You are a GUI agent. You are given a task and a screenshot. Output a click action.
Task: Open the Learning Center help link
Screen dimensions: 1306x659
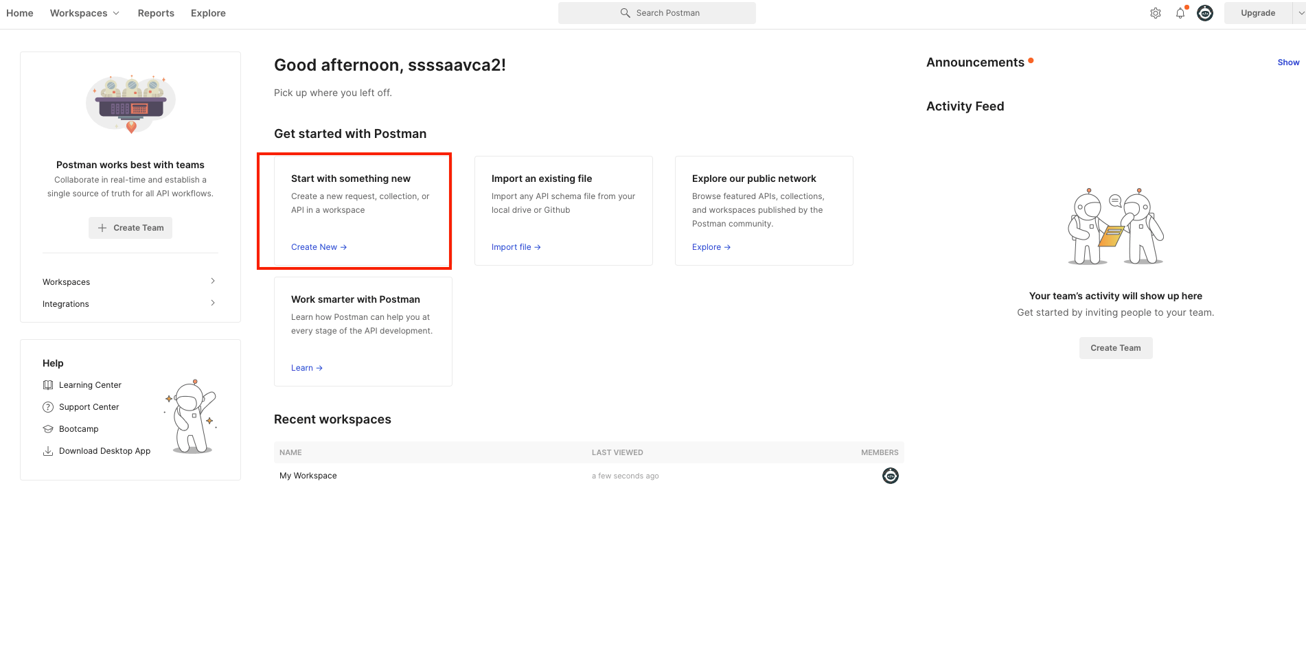[90, 385]
